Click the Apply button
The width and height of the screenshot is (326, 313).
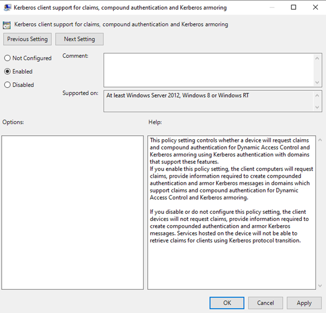pos(304,303)
